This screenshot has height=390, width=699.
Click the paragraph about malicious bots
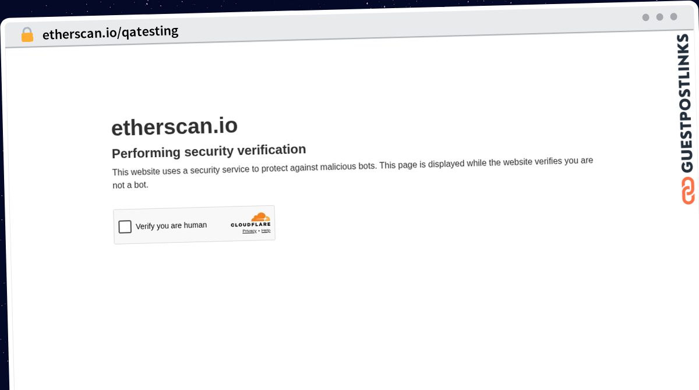point(352,172)
